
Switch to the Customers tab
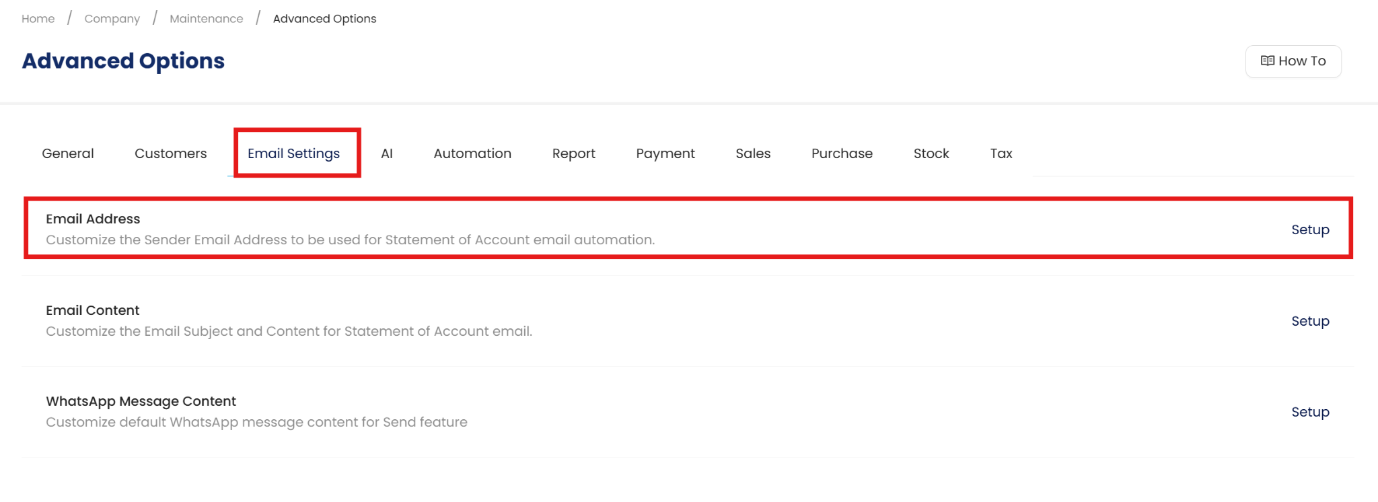tap(170, 153)
